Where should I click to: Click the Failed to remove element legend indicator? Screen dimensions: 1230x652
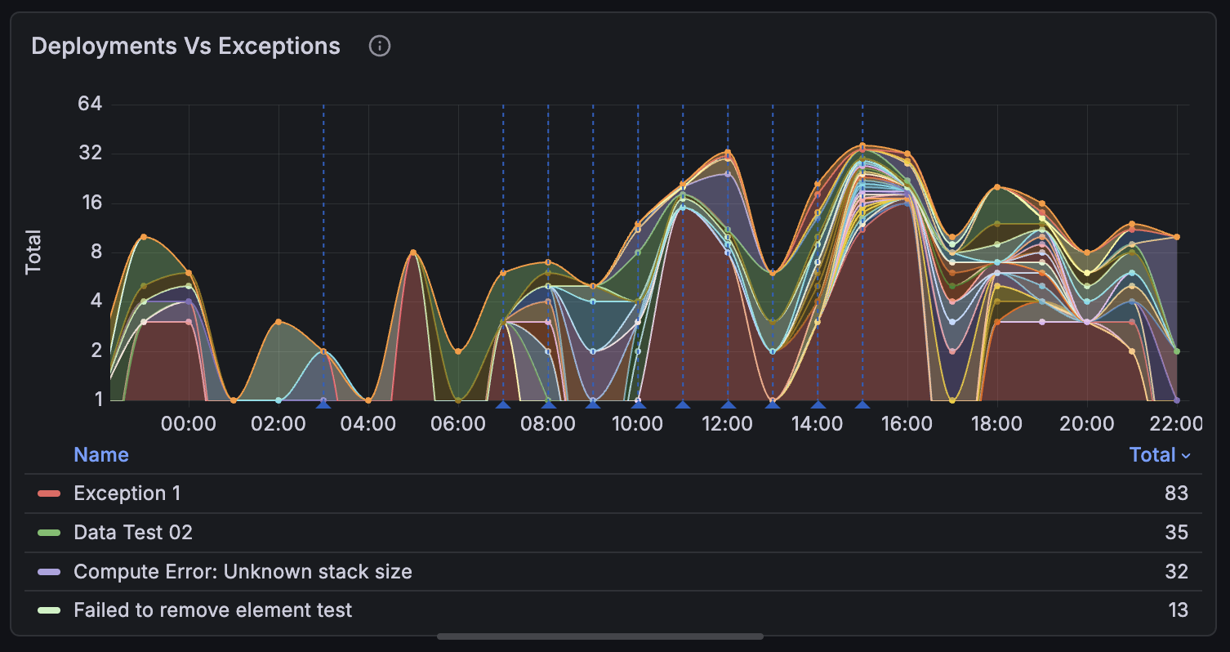(49, 610)
